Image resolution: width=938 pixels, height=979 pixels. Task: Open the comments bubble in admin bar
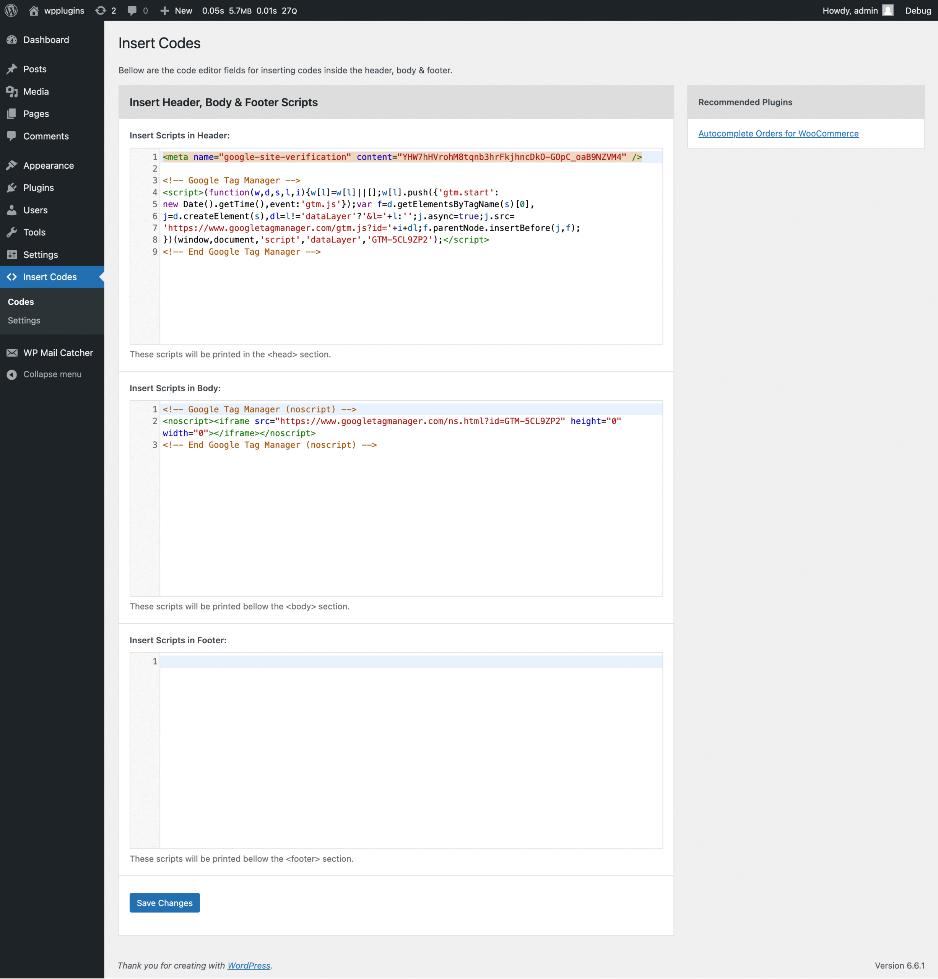(132, 10)
